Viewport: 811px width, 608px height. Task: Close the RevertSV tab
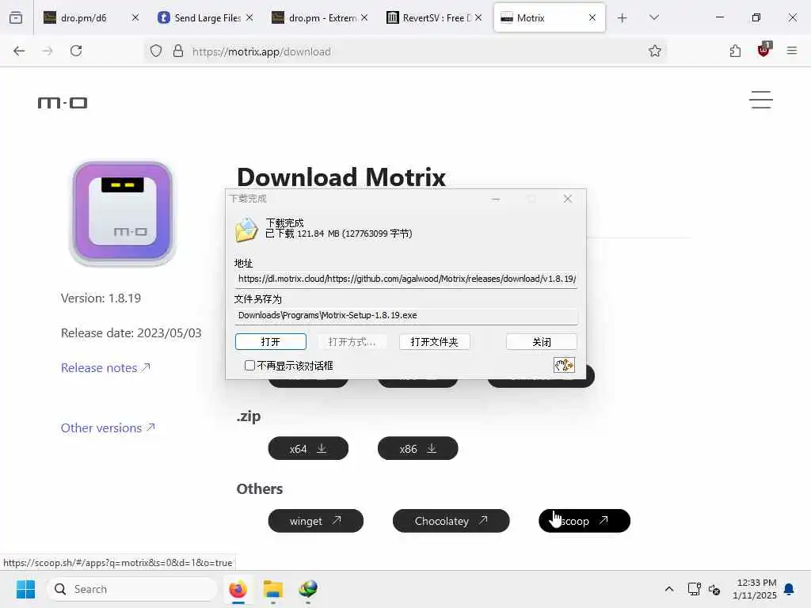[x=478, y=17]
